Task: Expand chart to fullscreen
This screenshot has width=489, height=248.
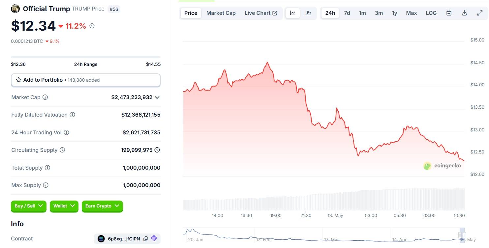Action: (x=480, y=13)
